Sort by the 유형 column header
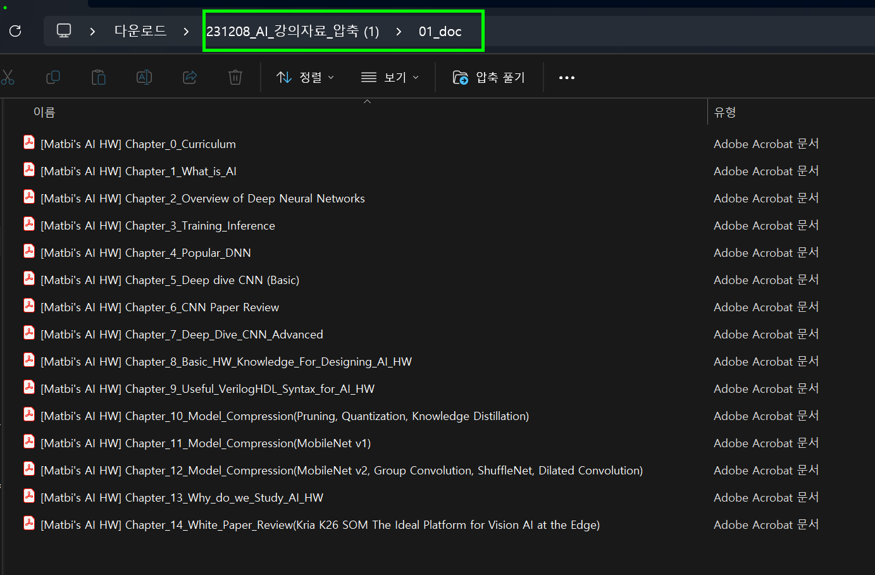 [x=725, y=112]
